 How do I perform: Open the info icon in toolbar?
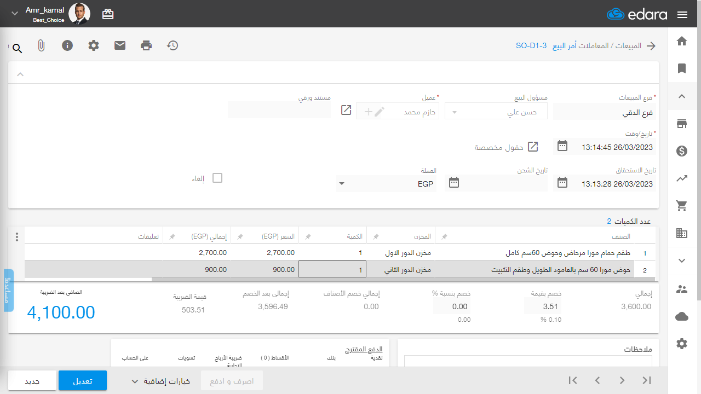coord(67,46)
